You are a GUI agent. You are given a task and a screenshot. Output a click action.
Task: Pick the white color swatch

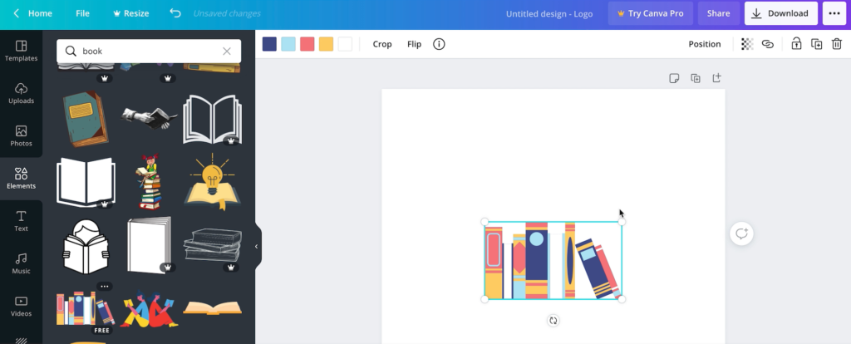pos(345,44)
